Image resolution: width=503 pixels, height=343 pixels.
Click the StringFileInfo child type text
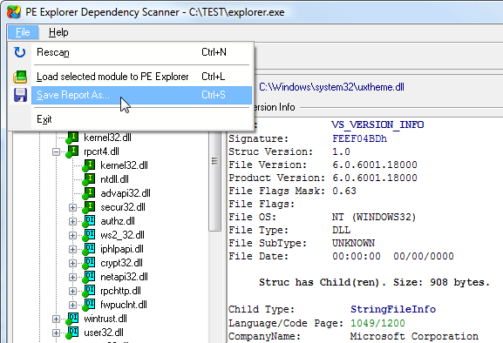pos(393,309)
